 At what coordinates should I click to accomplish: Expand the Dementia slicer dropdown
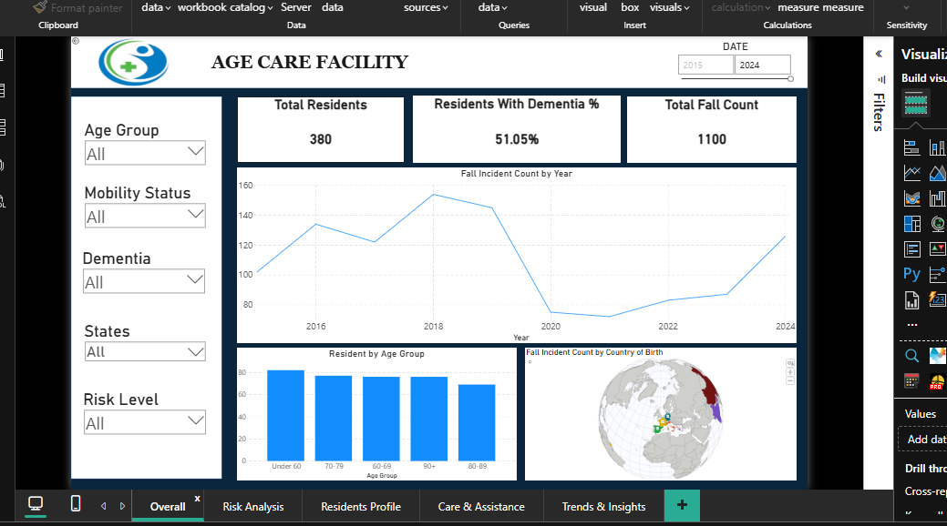point(194,280)
